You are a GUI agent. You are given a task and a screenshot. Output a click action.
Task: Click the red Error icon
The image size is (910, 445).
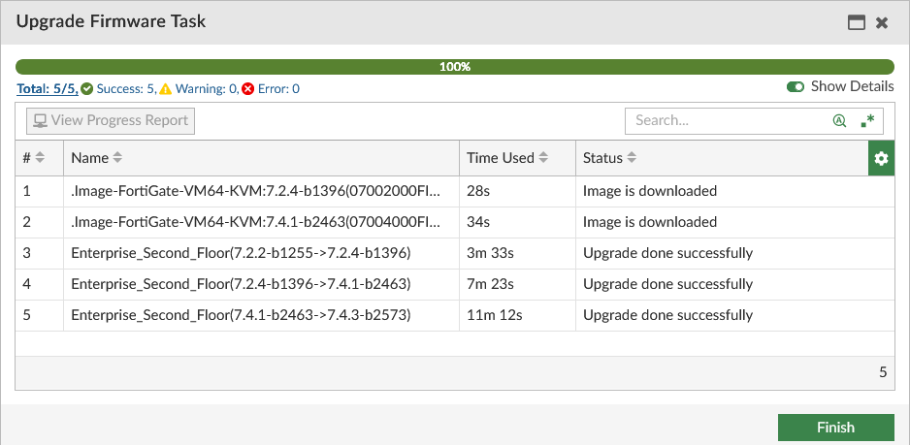[x=248, y=88]
